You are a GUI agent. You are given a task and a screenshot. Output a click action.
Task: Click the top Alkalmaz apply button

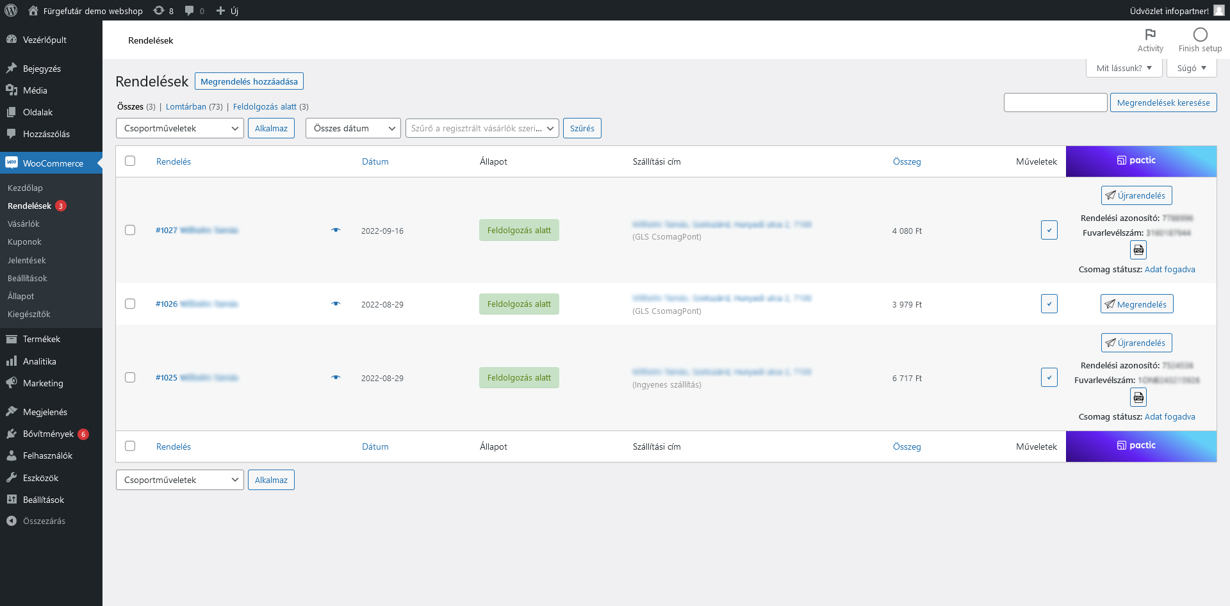point(271,128)
